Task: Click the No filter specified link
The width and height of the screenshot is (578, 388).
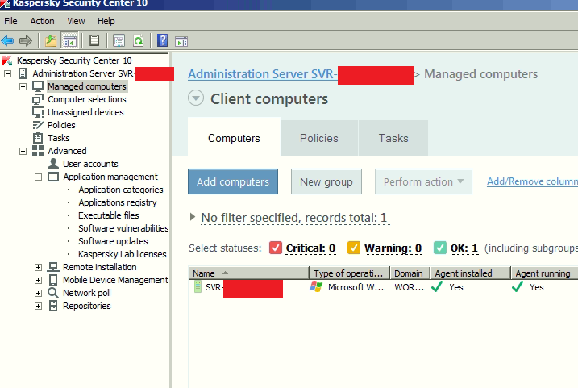Action: (295, 218)
